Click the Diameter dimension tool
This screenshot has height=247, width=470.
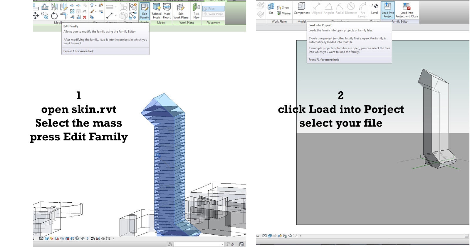coord(351,9)
